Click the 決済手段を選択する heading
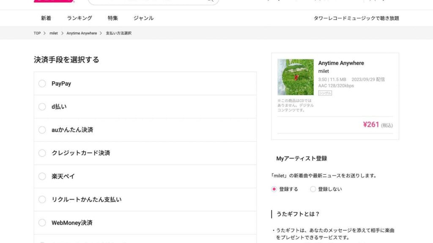The width and height of the screenshot is (433, 243). click(66, 60)
